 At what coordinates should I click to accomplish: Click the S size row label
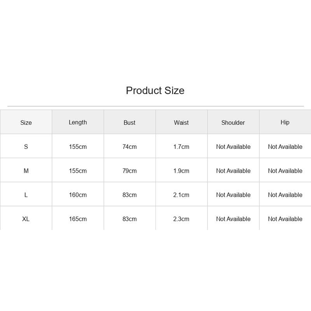(x=26, y=147)
